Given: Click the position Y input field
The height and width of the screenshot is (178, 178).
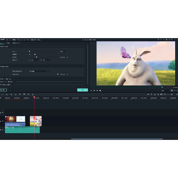Looking at the screenshot, I should pyautogui.click(x=46, y=60).
